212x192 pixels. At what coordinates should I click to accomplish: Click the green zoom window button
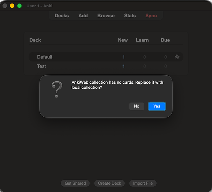[x=20, y=6]
